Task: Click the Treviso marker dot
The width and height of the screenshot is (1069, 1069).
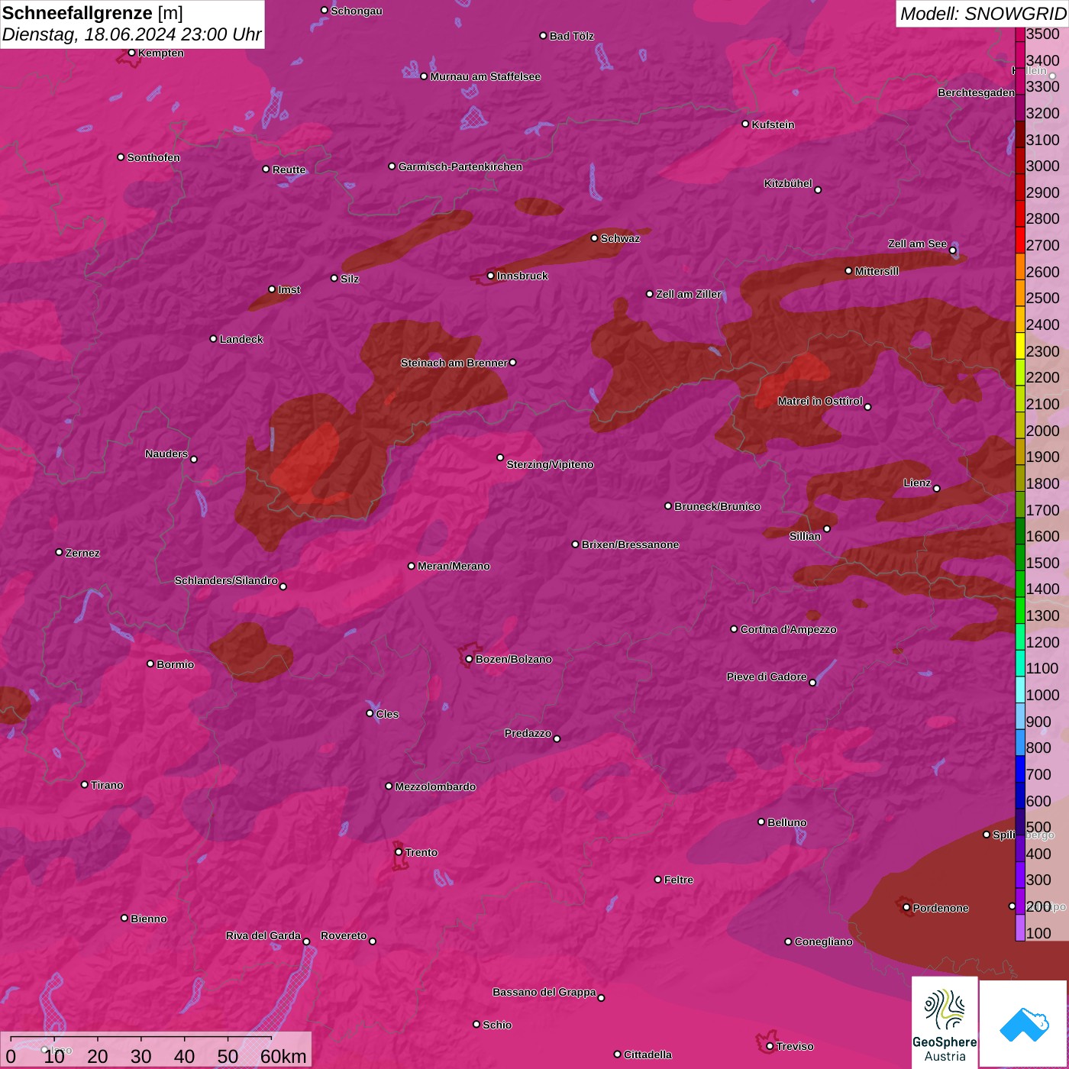Action: (770, 1046)
